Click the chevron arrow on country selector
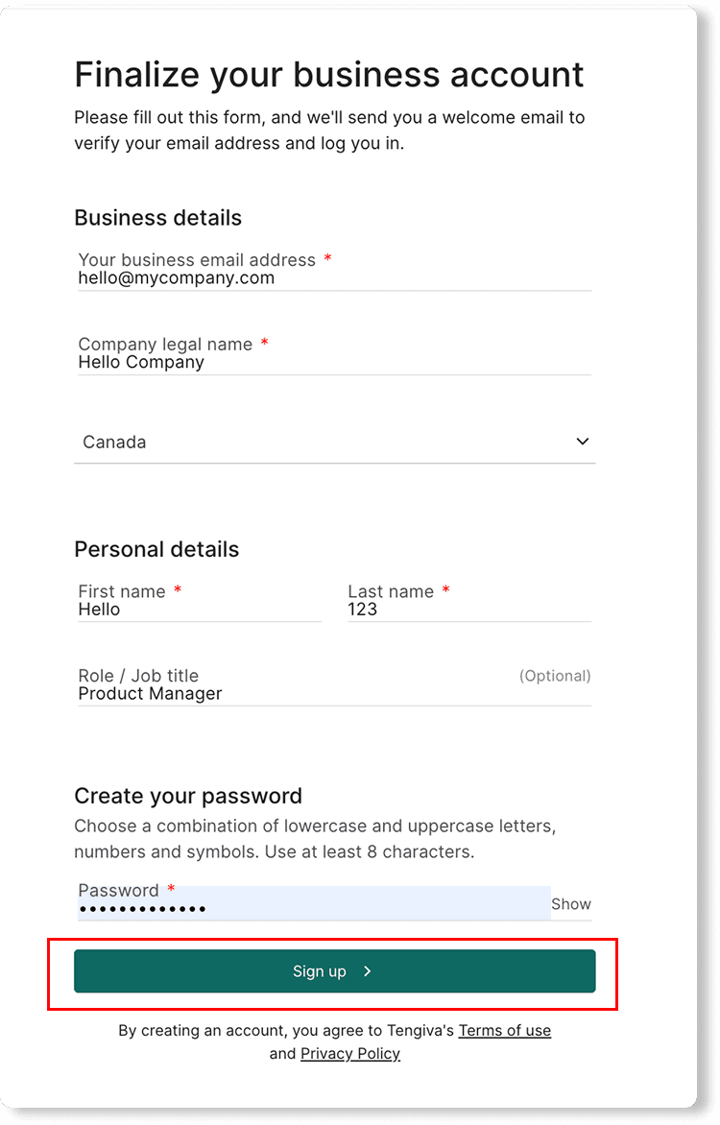Screen dimensions: 720x1125 (x=582, y=442)
